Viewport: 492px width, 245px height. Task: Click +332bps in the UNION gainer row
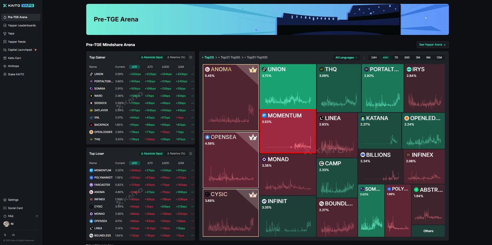click(x=134, y=74)
